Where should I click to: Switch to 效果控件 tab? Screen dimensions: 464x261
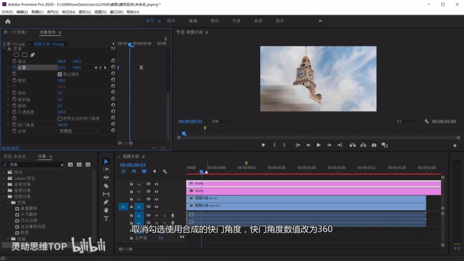47,32
